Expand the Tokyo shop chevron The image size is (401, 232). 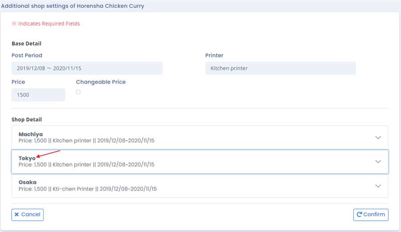pyautogui.click(x=378, y=162)
